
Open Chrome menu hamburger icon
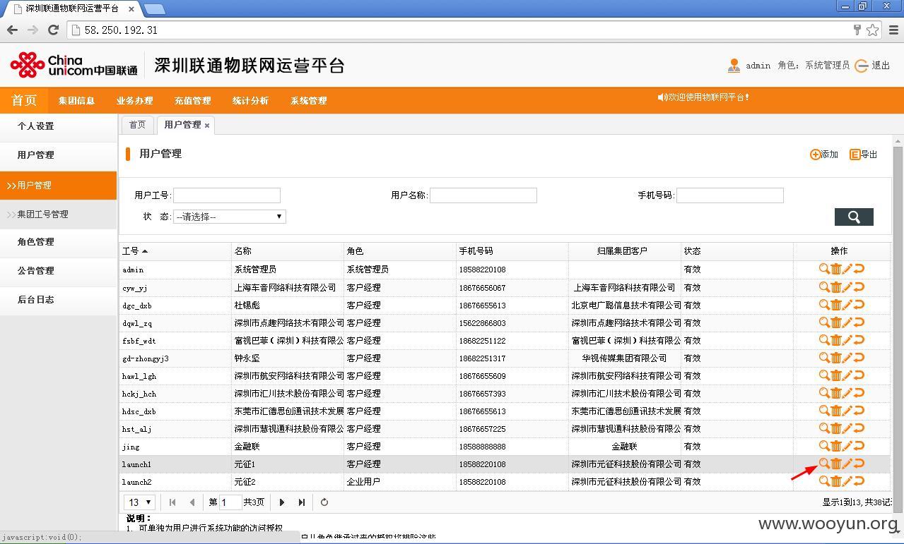[x=893, y=30]
